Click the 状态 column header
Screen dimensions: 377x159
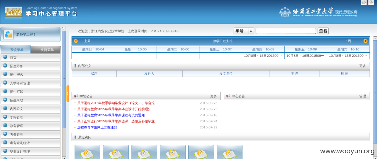click(x=94, y=74)
